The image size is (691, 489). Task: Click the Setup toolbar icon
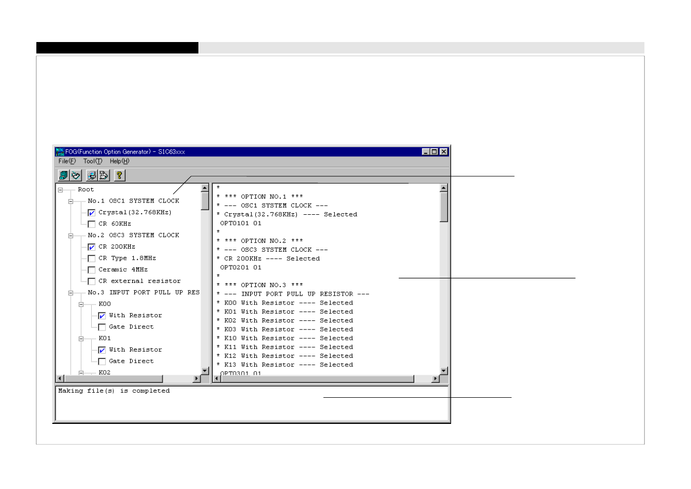[76, 175]
